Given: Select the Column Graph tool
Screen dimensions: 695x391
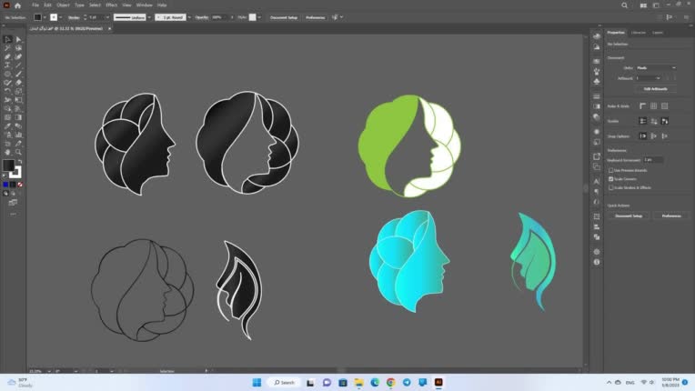Looking at the screenshot, I should click(x=18, y=135).
